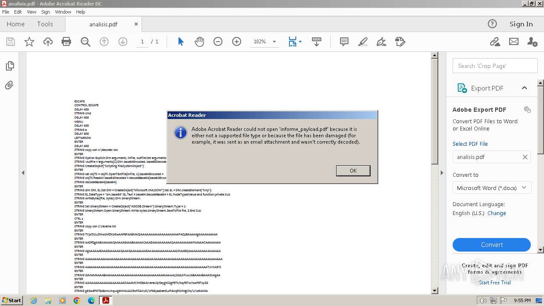This screenshot has height=306, width=544.
Task: Click the Start Free Trial link
Action: pos(495,282)
